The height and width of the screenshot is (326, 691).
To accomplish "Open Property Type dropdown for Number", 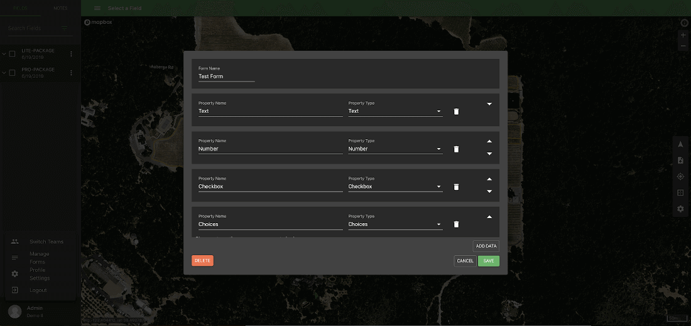I will pyautogui.click(x=395, y=149).
